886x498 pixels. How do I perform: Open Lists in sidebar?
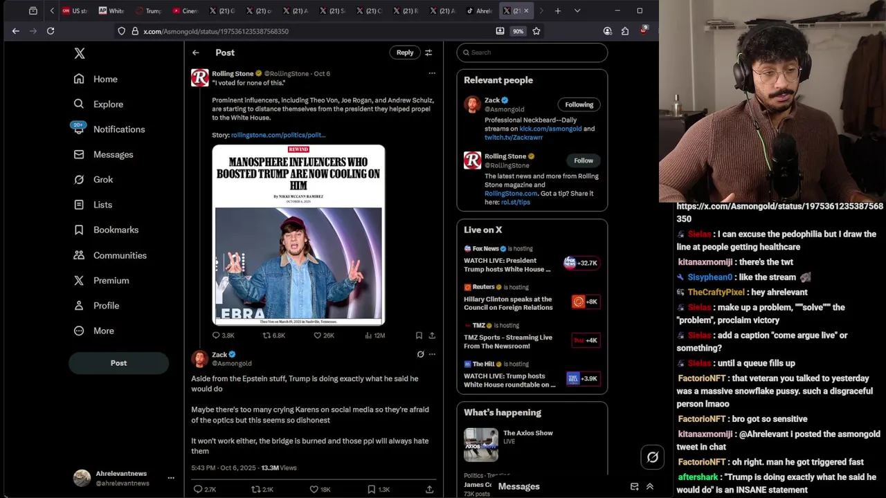[x=93, y=205]
